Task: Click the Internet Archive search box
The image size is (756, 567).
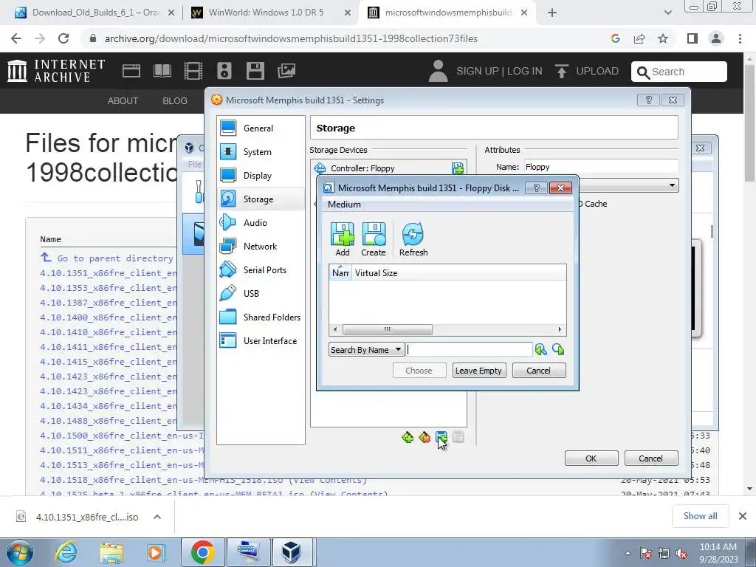Action: pyautogui.click(x=679, y=72)
